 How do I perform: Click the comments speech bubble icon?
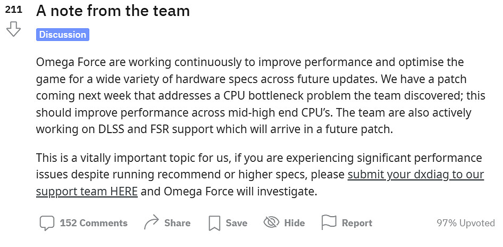(47, 223)
